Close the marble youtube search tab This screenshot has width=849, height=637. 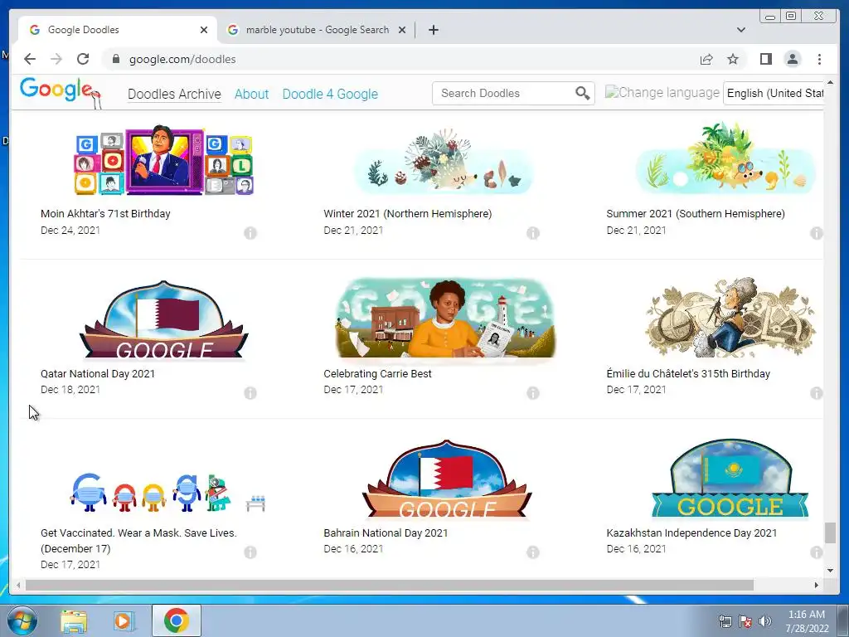[x=402, y=30]
